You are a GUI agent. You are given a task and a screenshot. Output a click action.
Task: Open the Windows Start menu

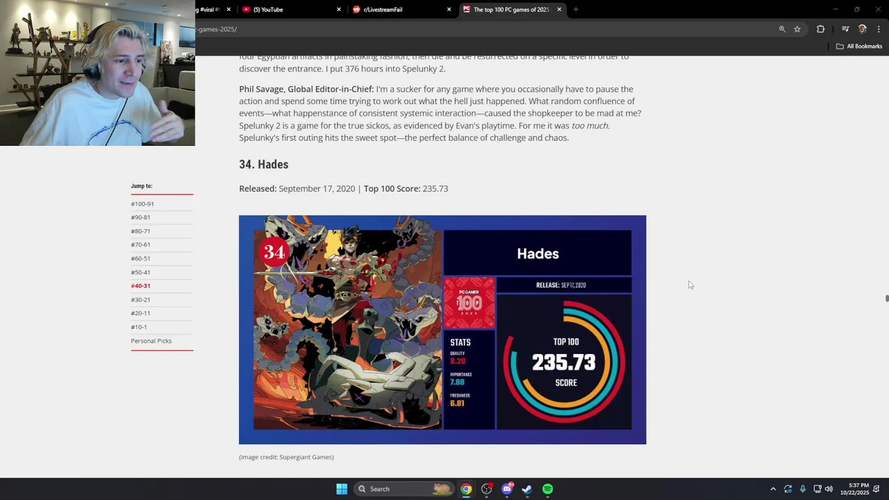click(342, 489)
